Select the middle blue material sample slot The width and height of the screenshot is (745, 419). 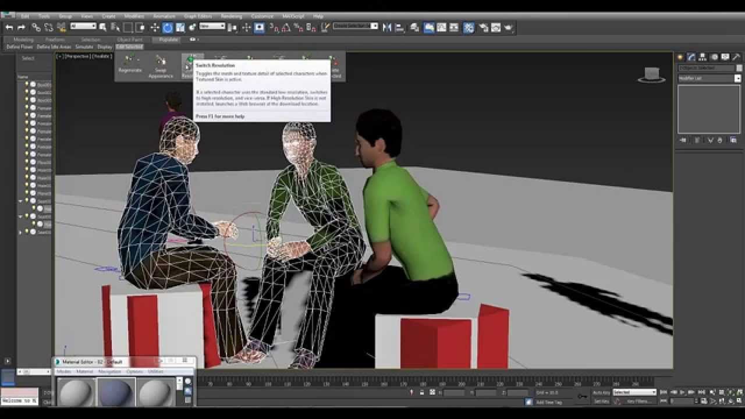click(x=116, y=393)
